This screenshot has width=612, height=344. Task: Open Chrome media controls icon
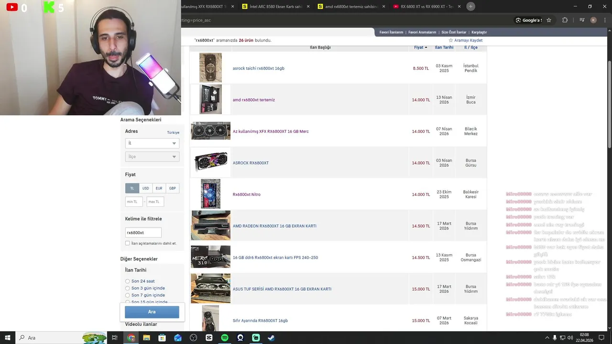point(582,20)
